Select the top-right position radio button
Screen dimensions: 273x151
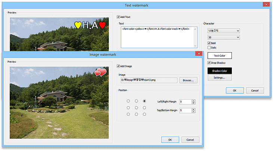point(145,101)
